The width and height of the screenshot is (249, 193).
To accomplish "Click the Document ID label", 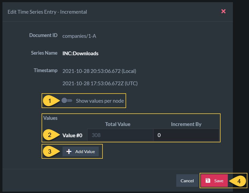I will [43, 35].
